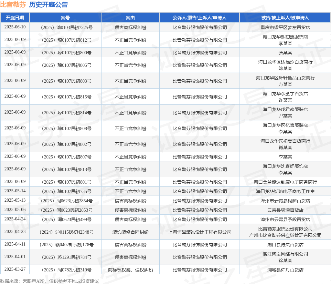Click defendant 海口美兰能达到康电子商务商行
331x284 pixels.
[285, 182]
